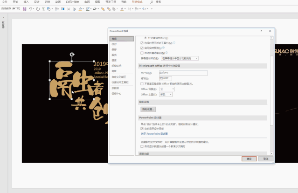Check 自动折叠功能区 checkbox
This screenshot has height=193, width=298.
142,53
